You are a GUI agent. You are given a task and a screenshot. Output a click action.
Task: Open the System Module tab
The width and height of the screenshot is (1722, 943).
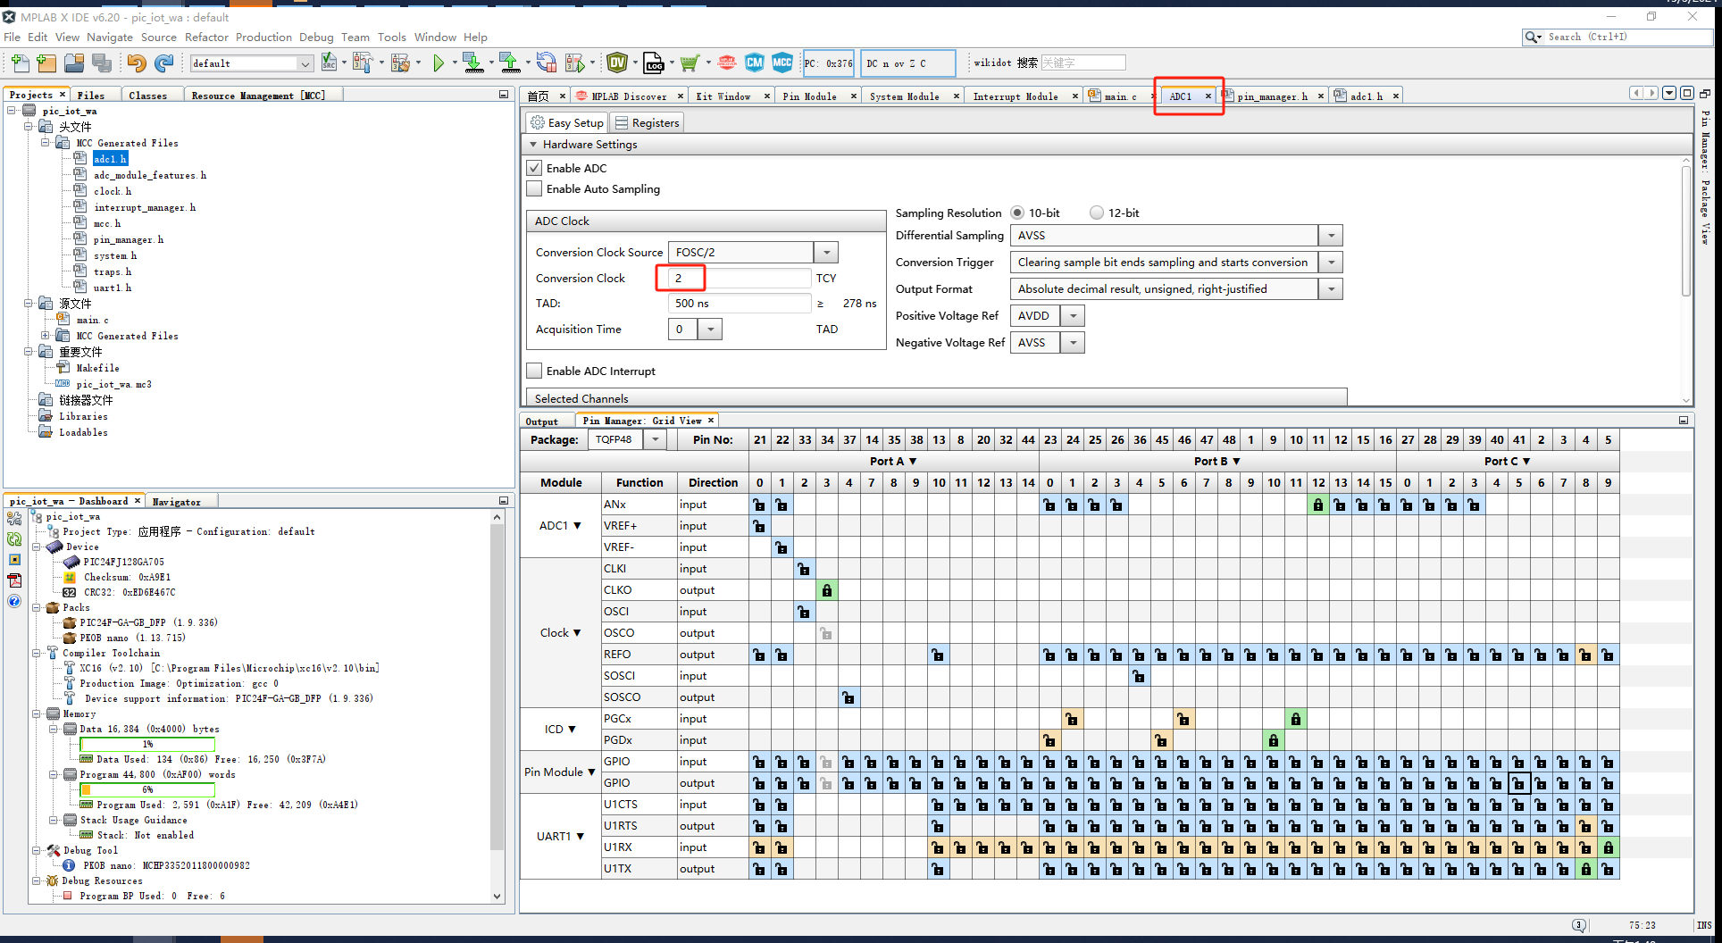pyautogui.click(x=904, y=96)
